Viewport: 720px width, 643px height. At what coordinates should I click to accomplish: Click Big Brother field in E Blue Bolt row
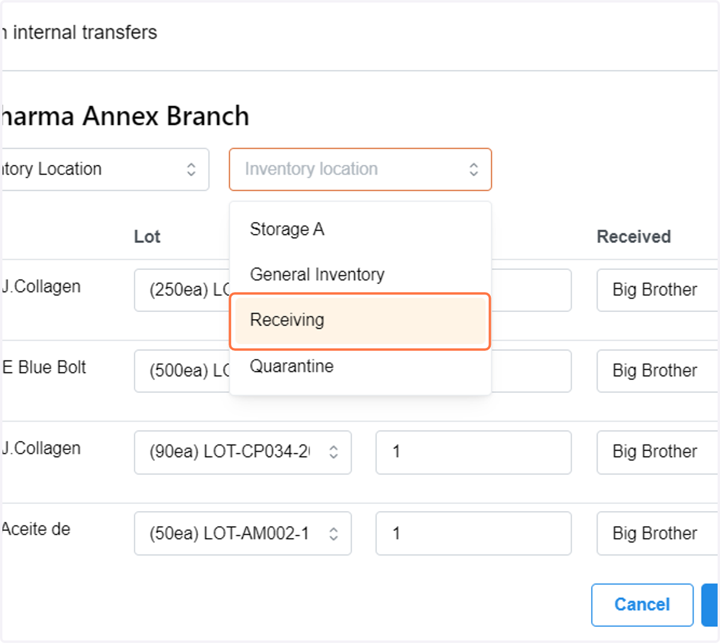pos(658,371)
